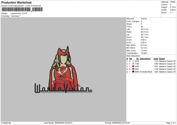
Task: Select the 5091 red thread swatch
Action: coord(133,69)
